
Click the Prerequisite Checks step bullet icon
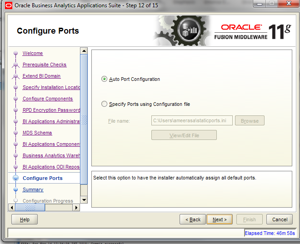[x=16, y=65]
